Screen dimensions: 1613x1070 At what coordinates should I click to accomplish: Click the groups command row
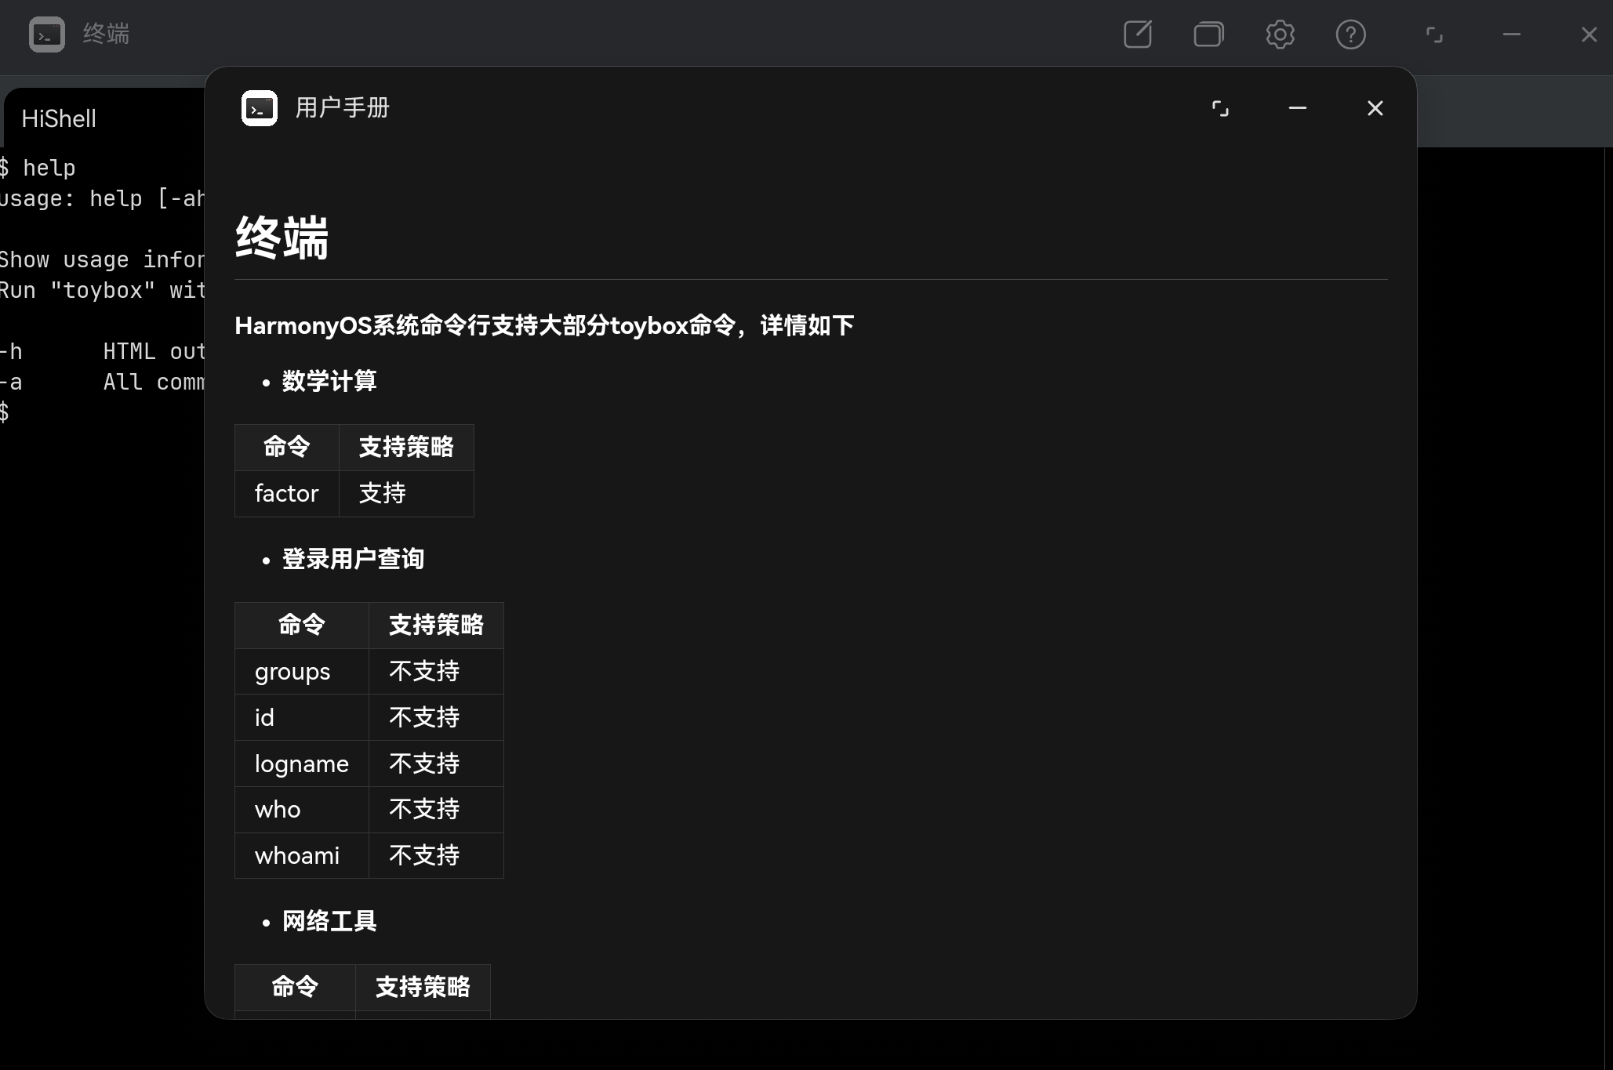click(292, 672)
